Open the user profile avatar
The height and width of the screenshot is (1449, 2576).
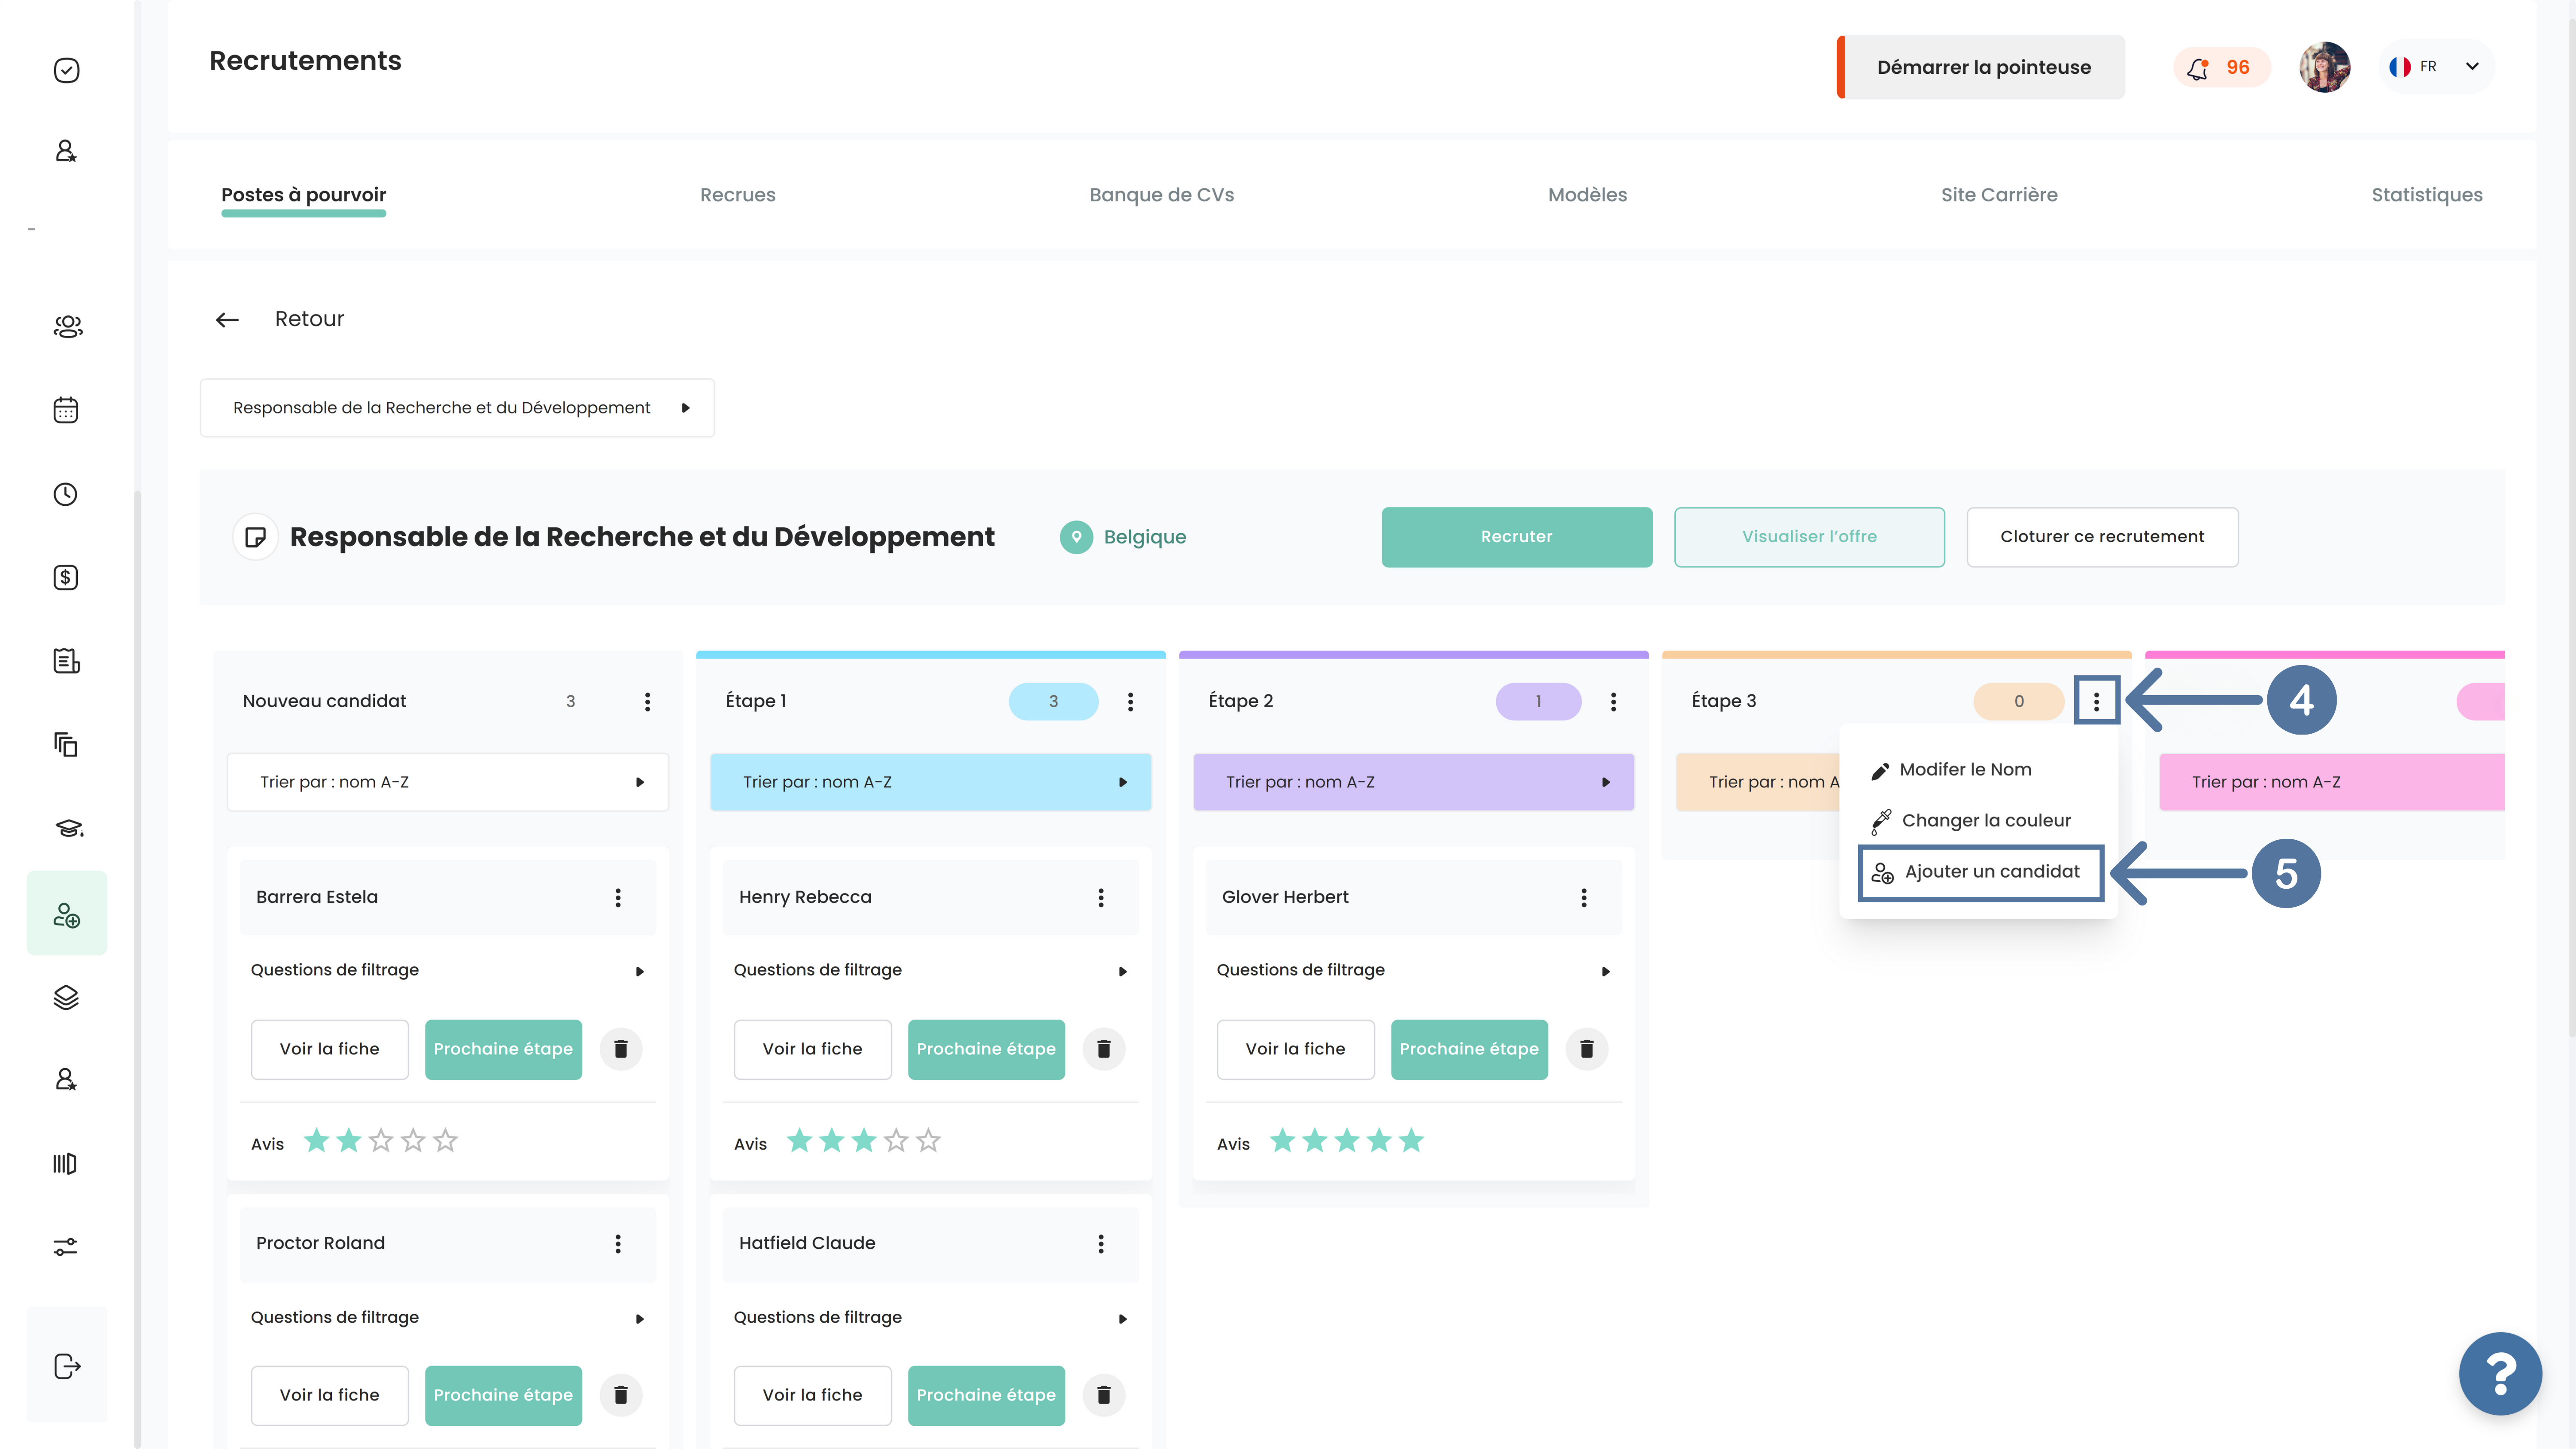pyautogui.click(x=2324, y=67)
